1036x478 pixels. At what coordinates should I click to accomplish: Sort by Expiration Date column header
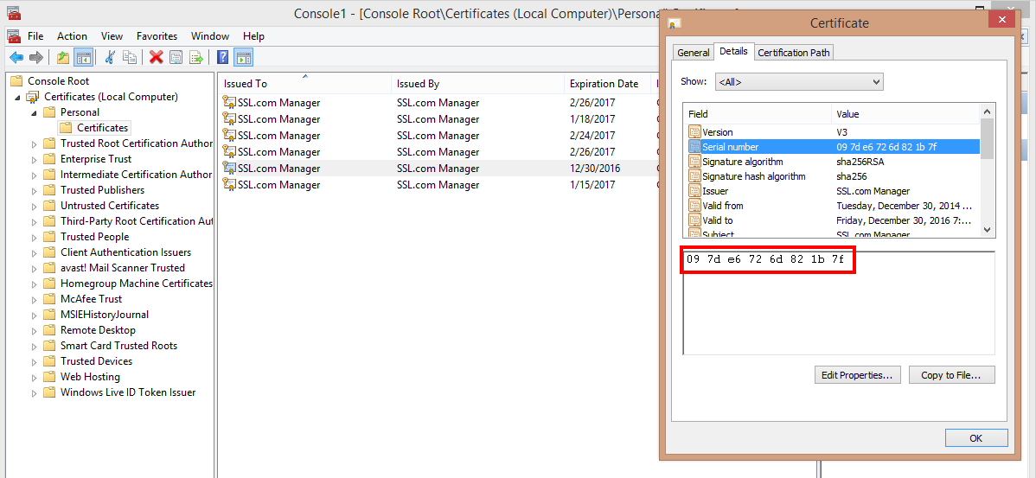(606, 84)
